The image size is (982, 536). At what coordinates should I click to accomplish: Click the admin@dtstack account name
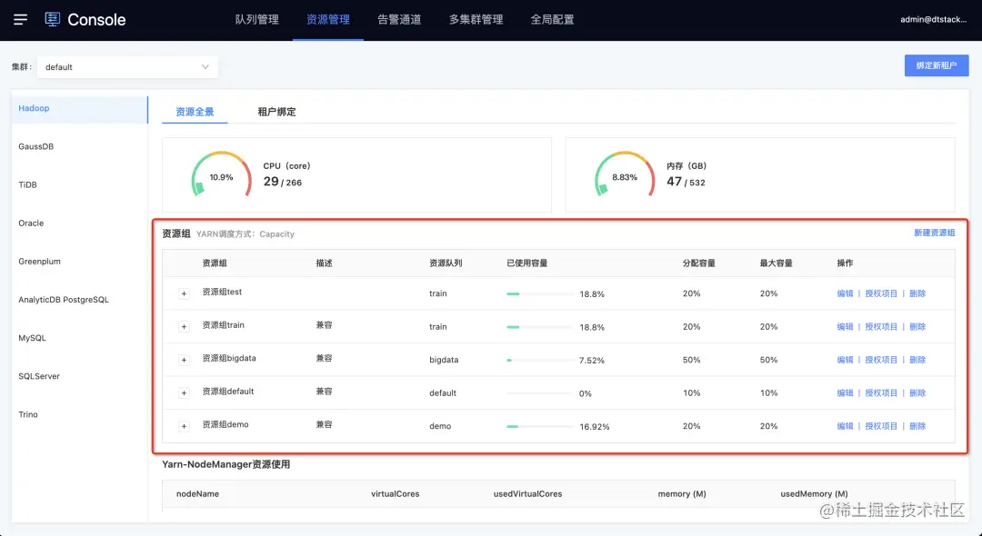934,19
